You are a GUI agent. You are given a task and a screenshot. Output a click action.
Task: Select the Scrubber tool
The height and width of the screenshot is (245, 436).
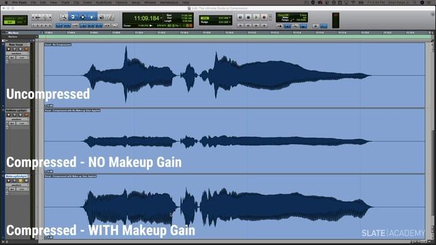pos(102,17)
